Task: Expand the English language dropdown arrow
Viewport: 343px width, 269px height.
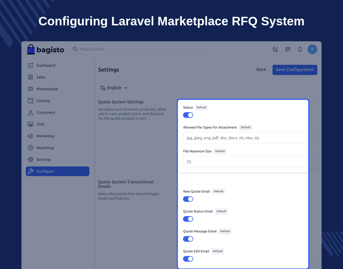Action: [126, 88]
